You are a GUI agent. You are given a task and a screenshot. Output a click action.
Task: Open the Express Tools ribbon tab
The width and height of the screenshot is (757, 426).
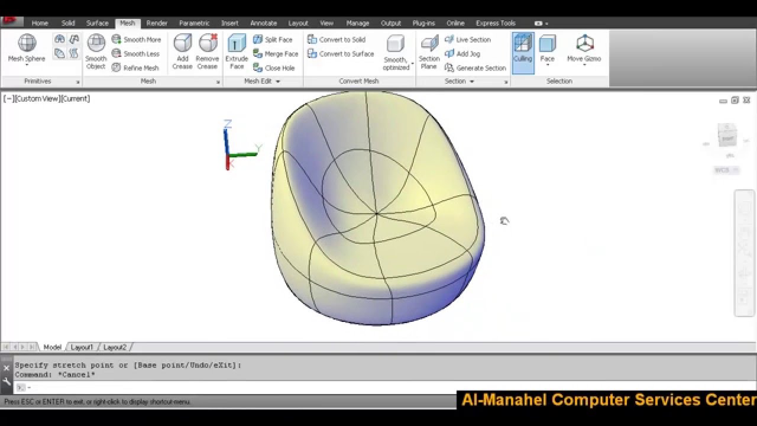tap(496, 23)
